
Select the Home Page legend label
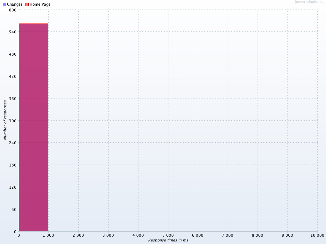tap(40, 4)
